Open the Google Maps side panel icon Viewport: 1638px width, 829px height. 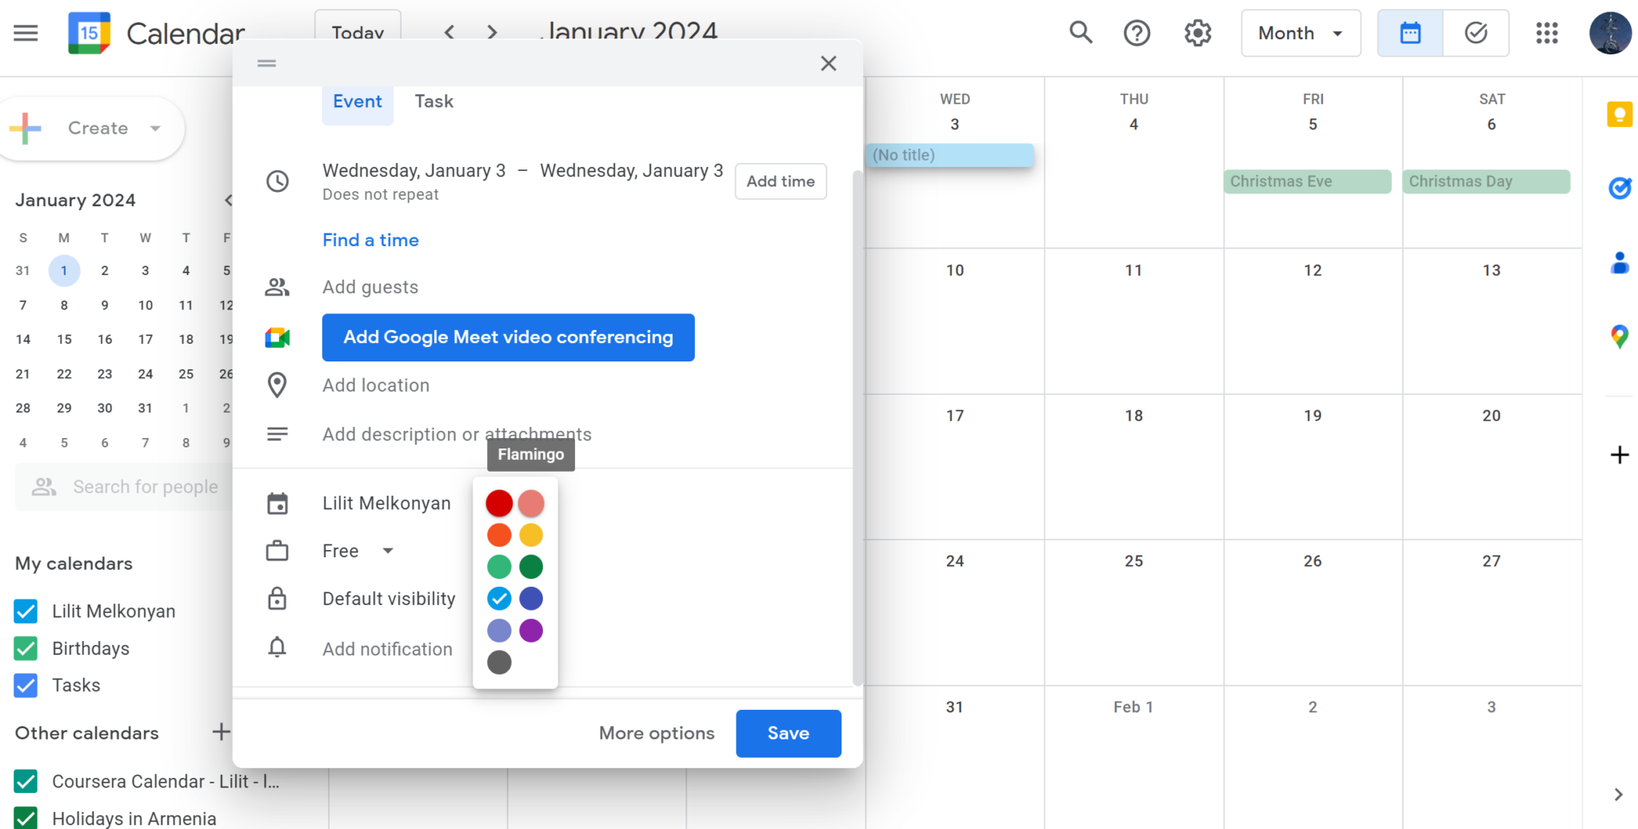click(1620, 337)
